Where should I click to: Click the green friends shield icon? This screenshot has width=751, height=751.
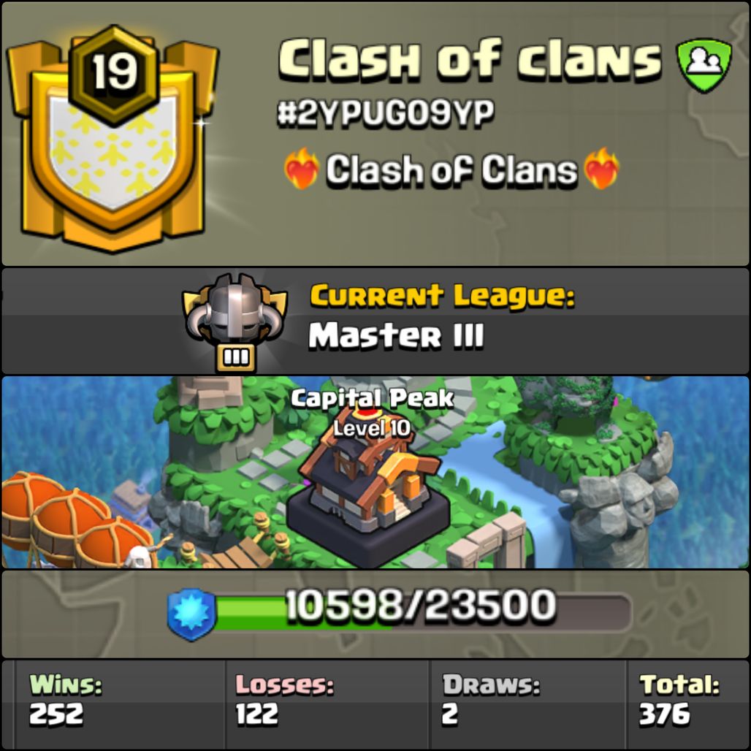click(x=704, y=65)
